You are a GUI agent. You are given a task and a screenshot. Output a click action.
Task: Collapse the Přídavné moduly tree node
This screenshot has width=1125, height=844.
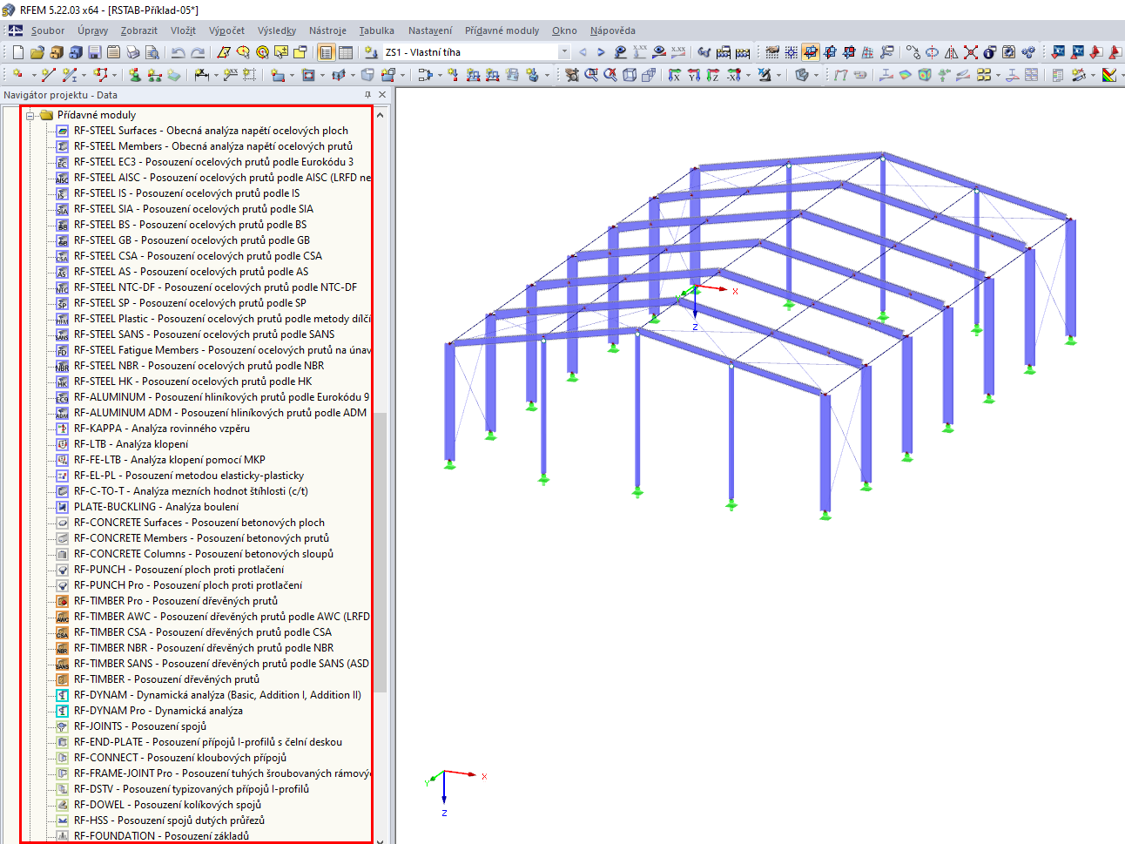coord(30,115)
